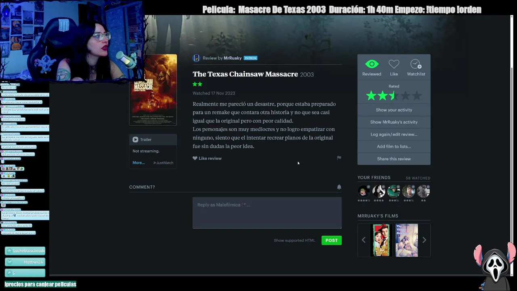This screenshot has width=517, height=291.
Task: Report review with flag icon
Action: (x=339, y=158)
